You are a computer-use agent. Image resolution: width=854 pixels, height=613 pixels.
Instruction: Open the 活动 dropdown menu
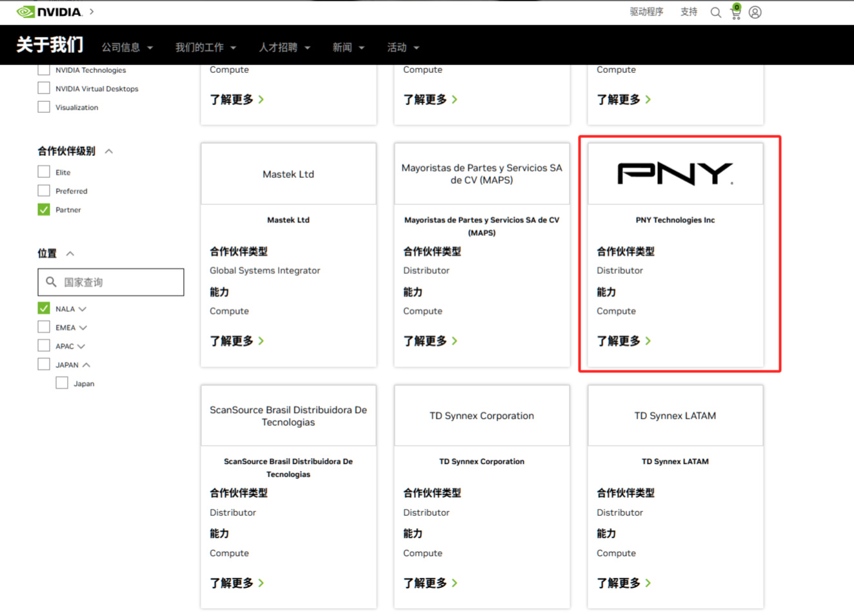pos(403,47)
